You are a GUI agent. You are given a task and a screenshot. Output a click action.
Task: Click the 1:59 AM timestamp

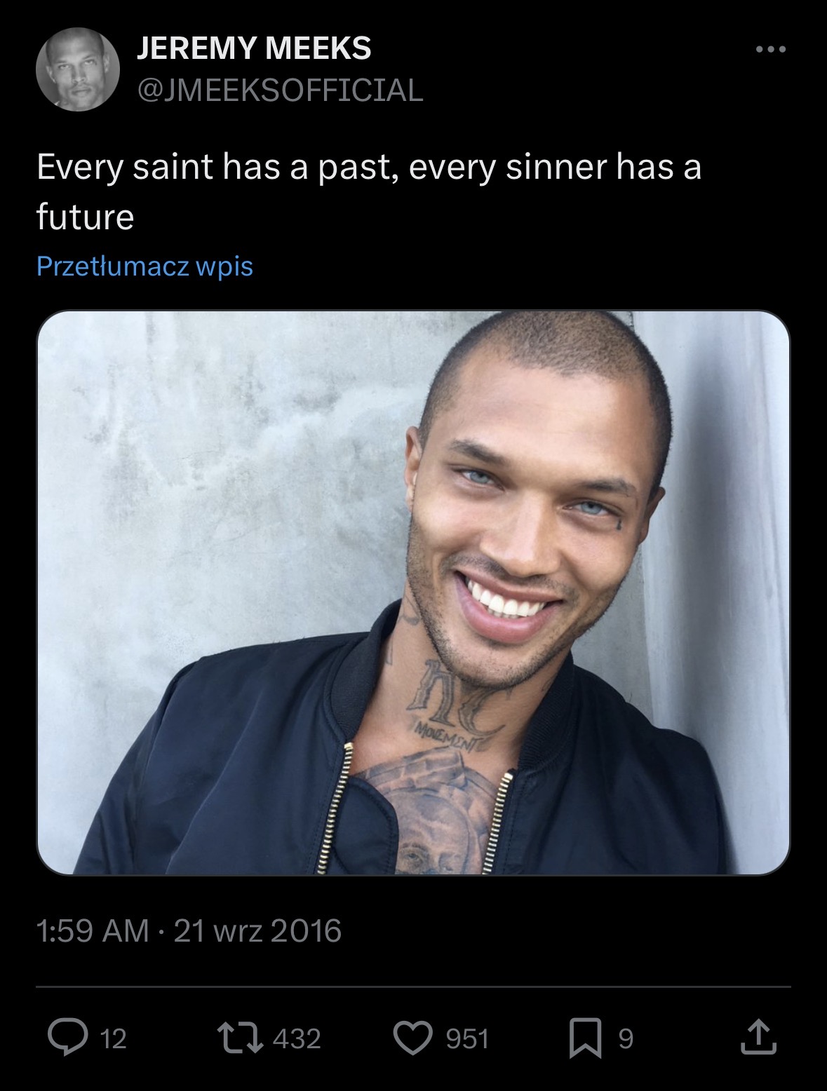tap(93, 931)
